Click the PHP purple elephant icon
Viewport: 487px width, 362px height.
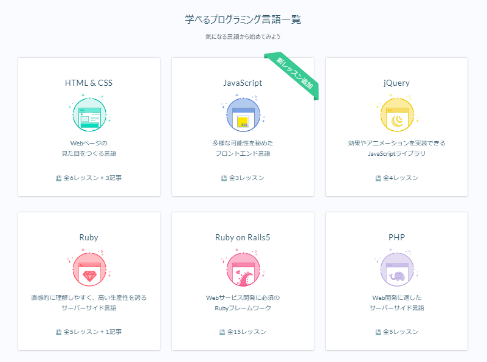pos(397,269)
